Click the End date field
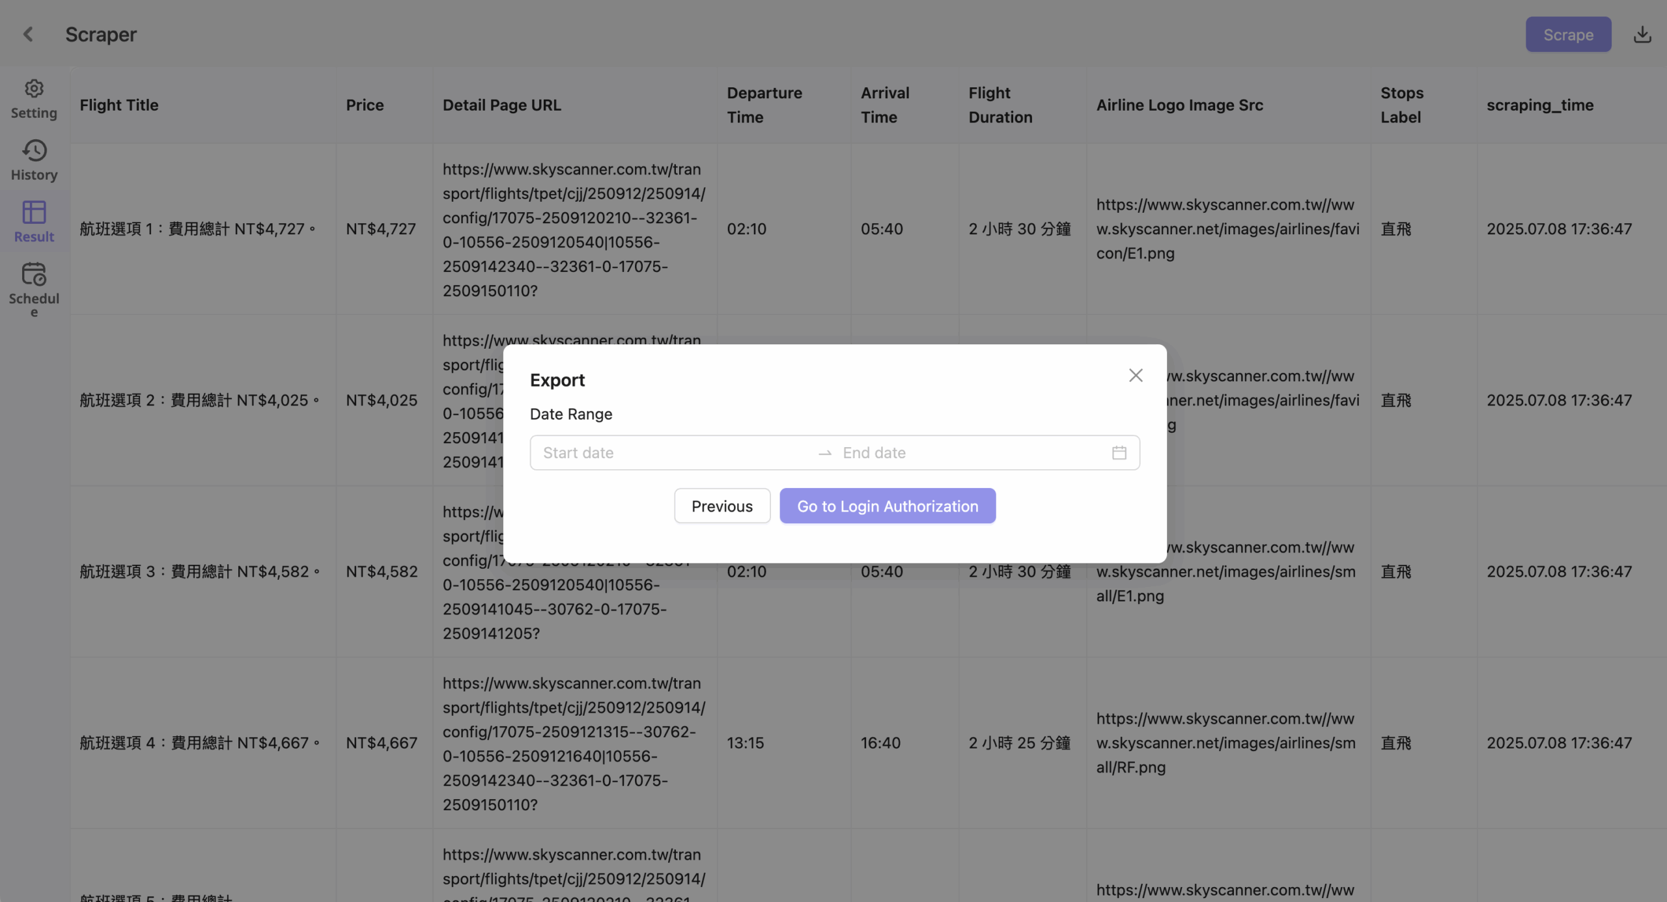Viewport: 1667px width, 902px height. point(972,452)
